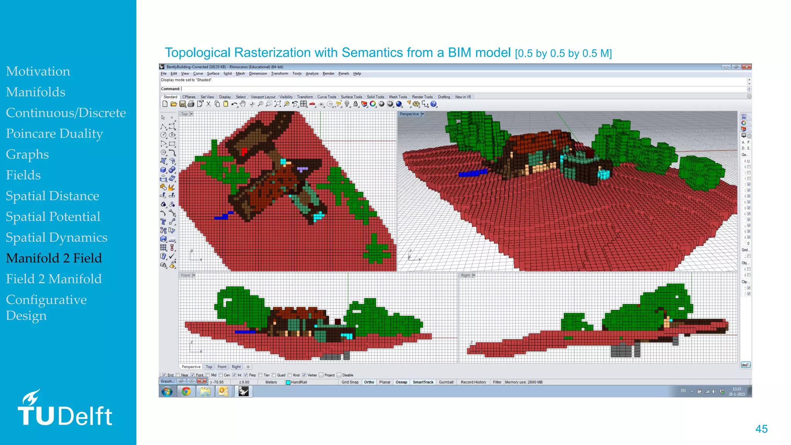Enable the Quad osnap checkbox

(x=274, y=375)
